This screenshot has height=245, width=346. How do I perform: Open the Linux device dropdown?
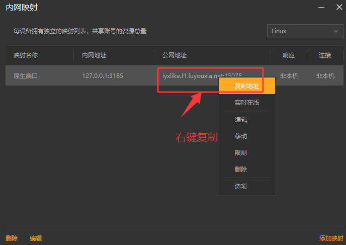pos(305,31)
